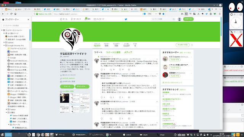
Task: Open the Firefox hamburger menu
Action: tap(220, 14)
